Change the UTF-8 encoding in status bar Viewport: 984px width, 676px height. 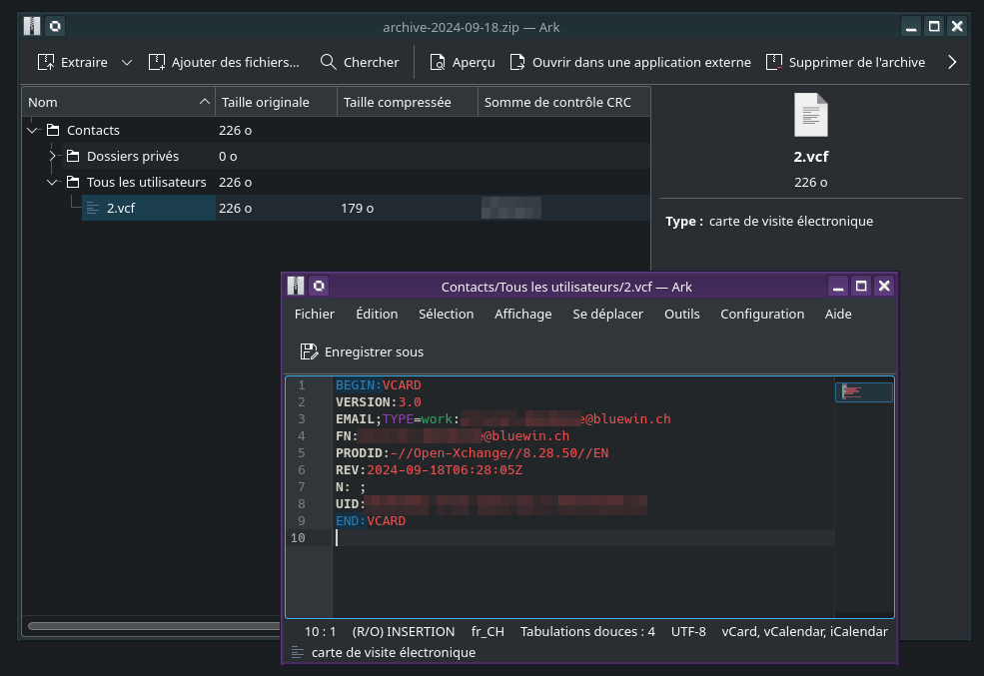pos(688,631)
